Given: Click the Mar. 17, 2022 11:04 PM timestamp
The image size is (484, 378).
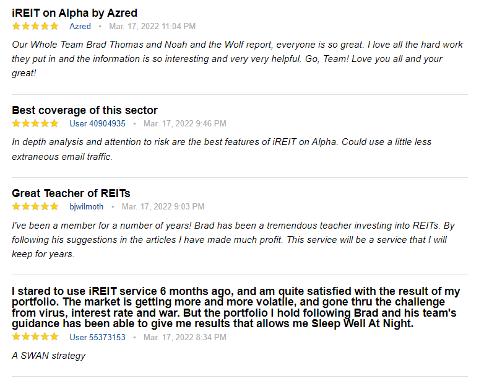Looking at the screenshot, I should pos(152,26).
